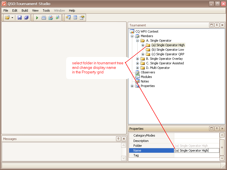
Task: Open the dropdown arrow beside the open icon
Action: click(x=12, y=18)
